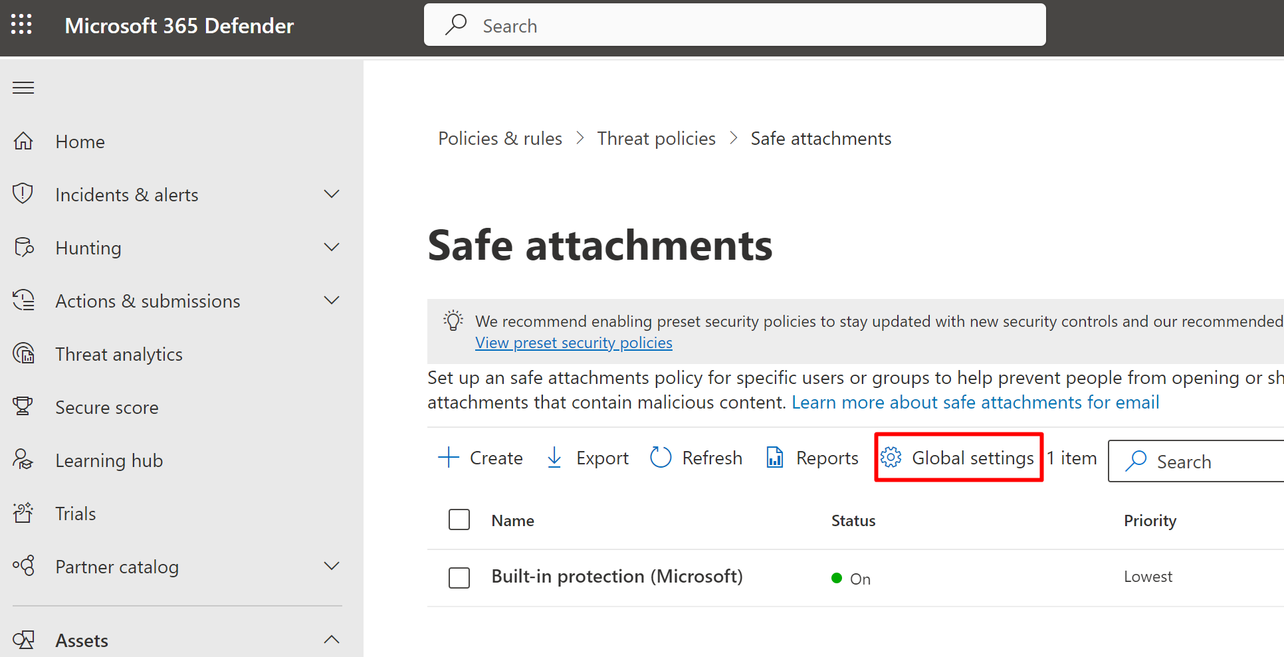1284x657 pixels.
Task: Click the Threat analytics icon
Action: pos(24,353)
